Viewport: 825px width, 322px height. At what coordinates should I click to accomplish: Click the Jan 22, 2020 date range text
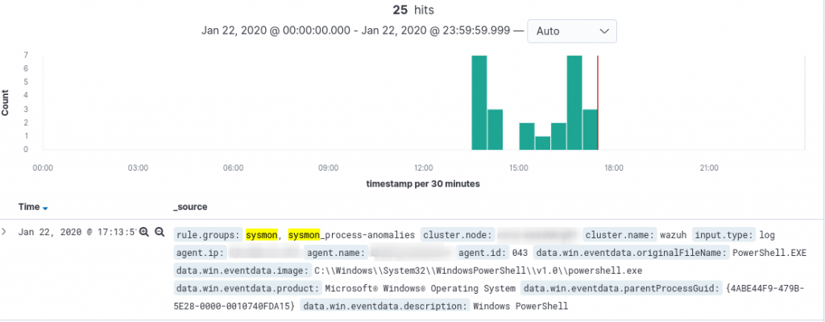355,31
